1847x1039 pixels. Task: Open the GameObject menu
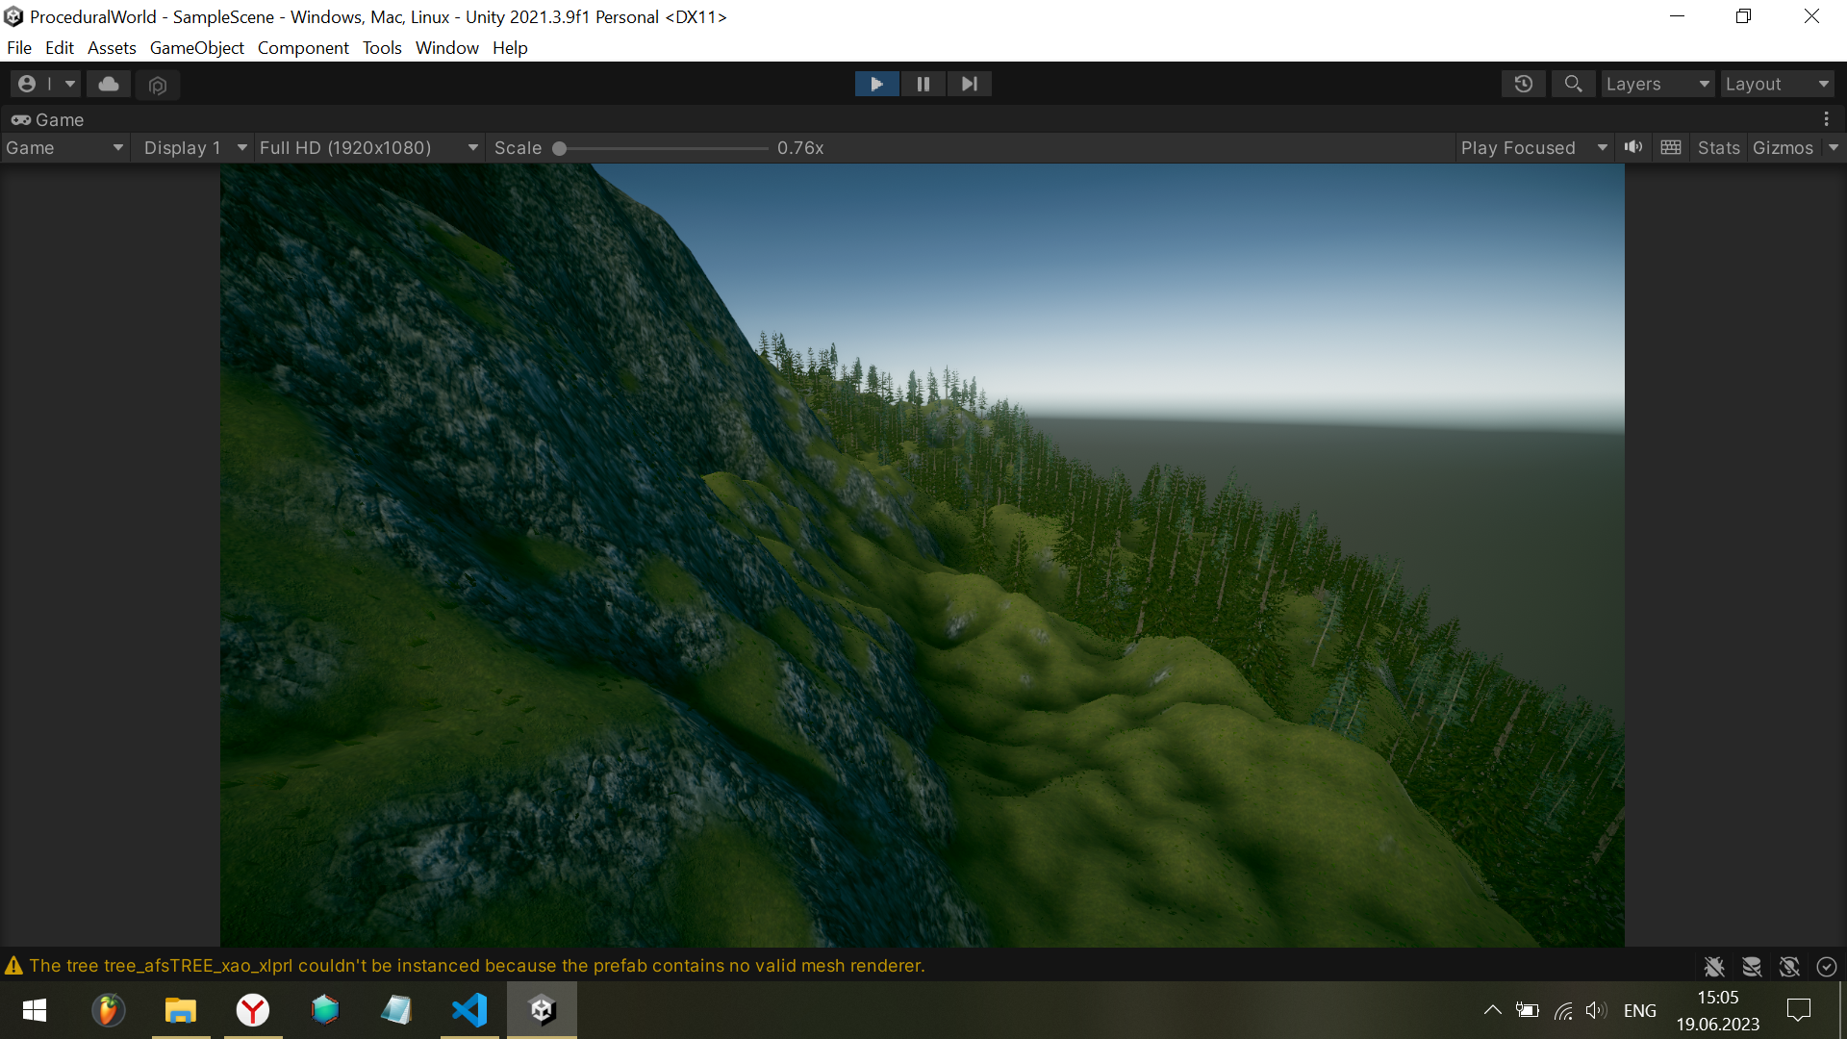[196, 48]
